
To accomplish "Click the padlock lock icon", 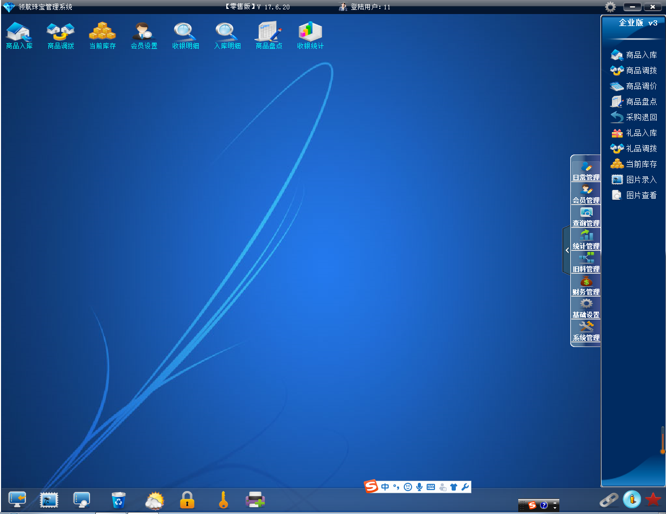I will click(187, 500).
